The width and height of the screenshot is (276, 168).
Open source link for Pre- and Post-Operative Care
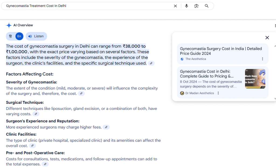pyautogui.click(x=45, y=164)
